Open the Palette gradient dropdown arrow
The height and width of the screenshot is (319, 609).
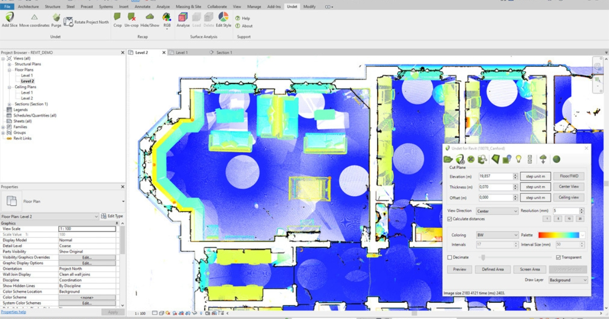[582, 235]
